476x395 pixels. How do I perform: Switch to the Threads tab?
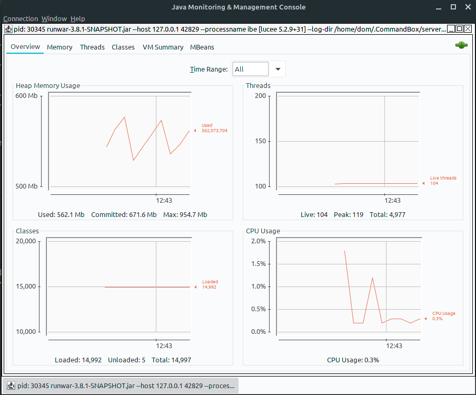coord(92,47)
